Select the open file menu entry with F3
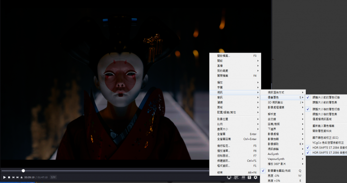 click(235, 56)
